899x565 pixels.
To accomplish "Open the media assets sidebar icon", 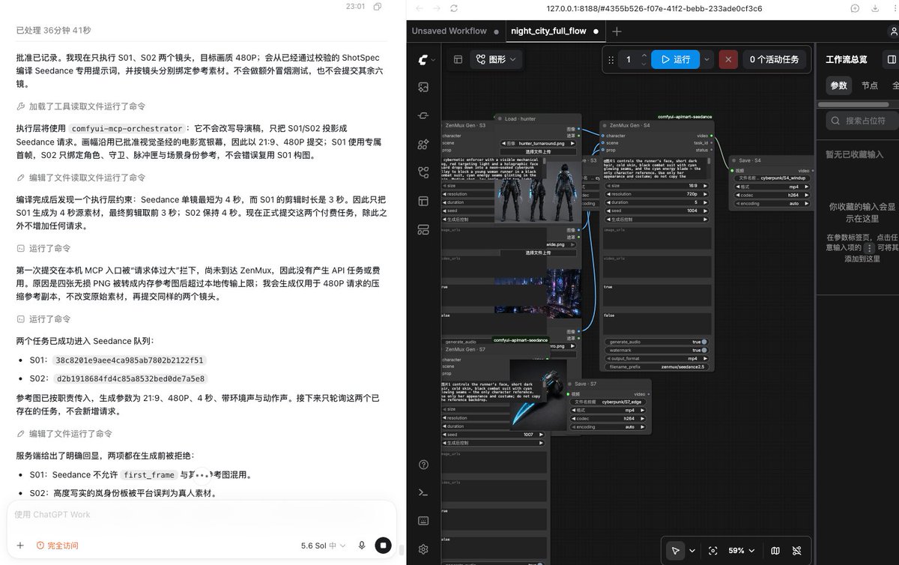I will coord(424,87).
